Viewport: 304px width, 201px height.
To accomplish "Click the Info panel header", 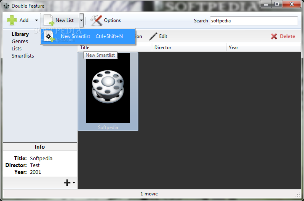I will pos(40,147).
